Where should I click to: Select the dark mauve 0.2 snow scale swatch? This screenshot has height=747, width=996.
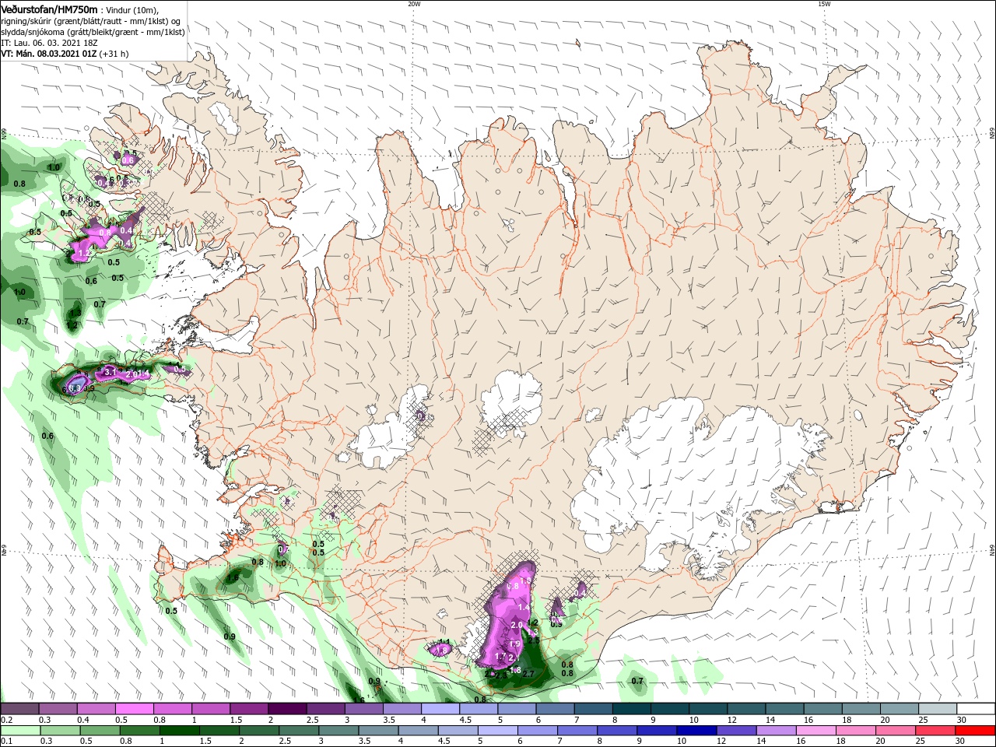tap(20, 709)
